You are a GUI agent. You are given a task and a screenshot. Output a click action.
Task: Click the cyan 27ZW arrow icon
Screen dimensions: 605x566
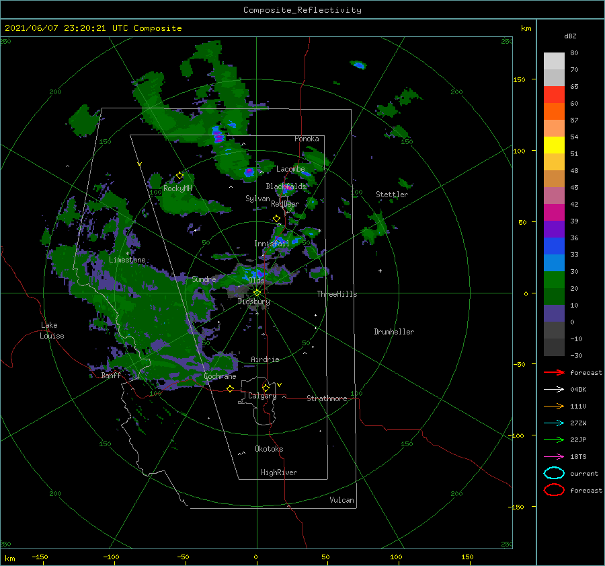pyautogui.click(x=554, y=423)
